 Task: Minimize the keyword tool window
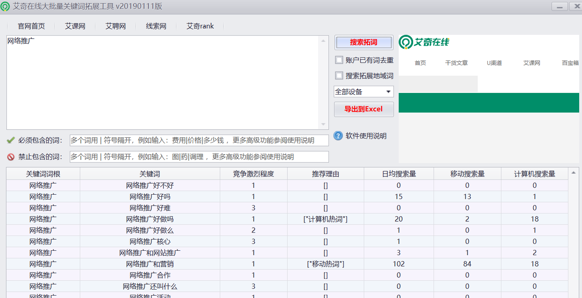click(x=560, y=6)
